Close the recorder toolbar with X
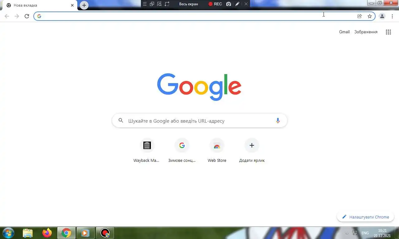The image size is (399, 239). coord(246,4)
